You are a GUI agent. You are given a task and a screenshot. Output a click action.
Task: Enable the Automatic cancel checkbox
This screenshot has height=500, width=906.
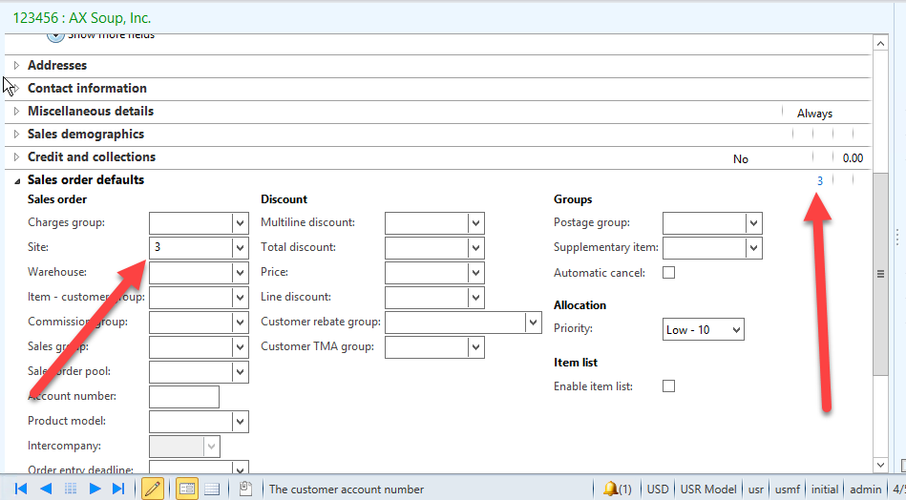coord(669,272)
